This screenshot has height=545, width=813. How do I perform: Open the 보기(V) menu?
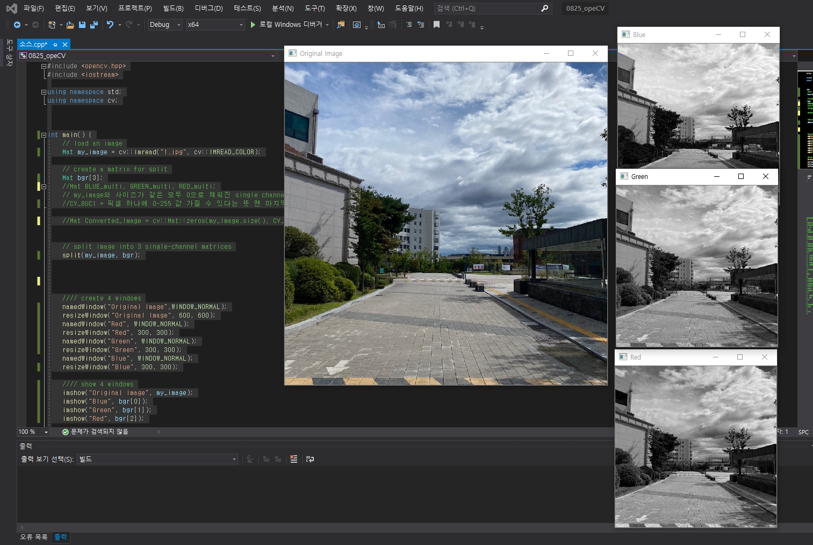97,8
